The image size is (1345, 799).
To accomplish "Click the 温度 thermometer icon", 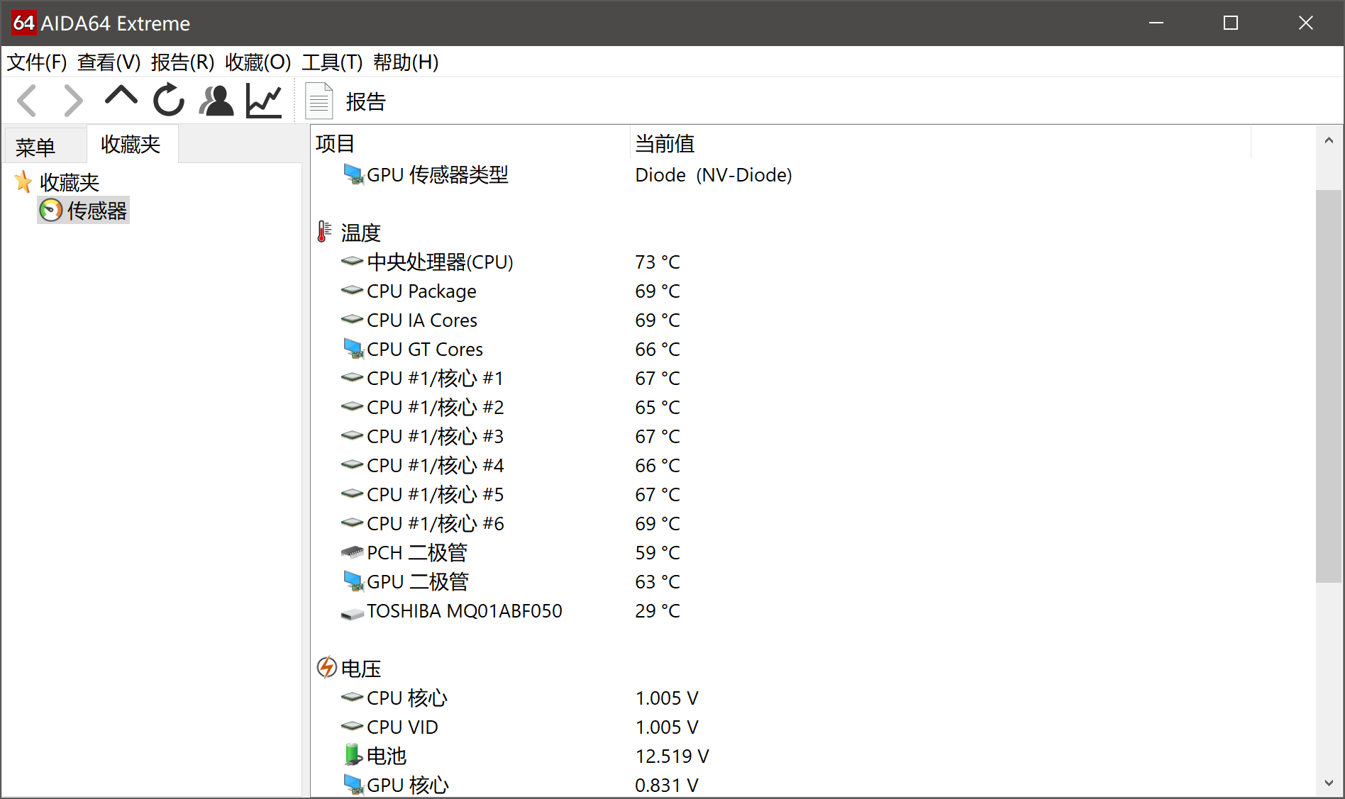I will (x=324, y=232).
